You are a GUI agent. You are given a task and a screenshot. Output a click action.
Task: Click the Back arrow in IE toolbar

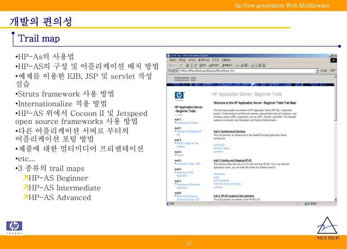point(172,65)
